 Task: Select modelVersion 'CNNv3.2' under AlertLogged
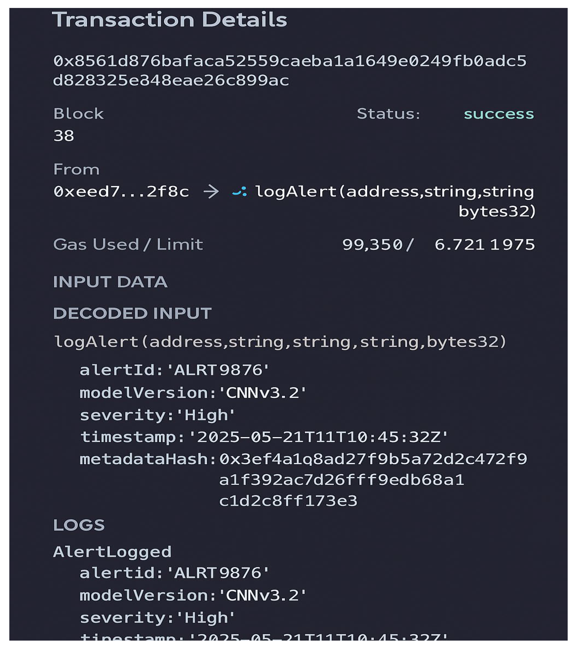point(262,595)
